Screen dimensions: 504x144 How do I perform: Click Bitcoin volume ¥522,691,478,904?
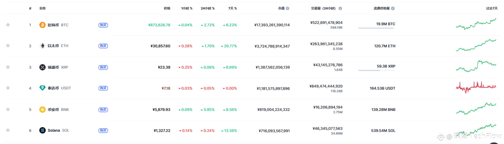327,22
